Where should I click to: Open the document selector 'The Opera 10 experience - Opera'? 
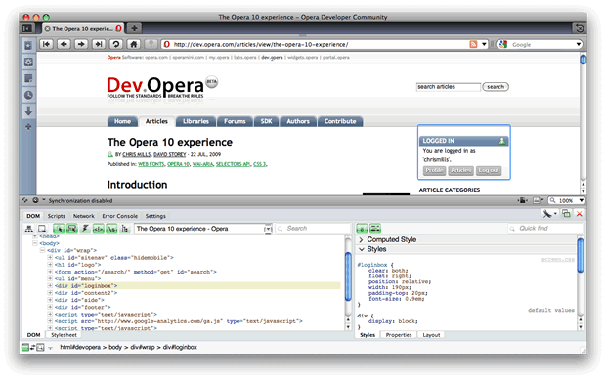(203, 229)
